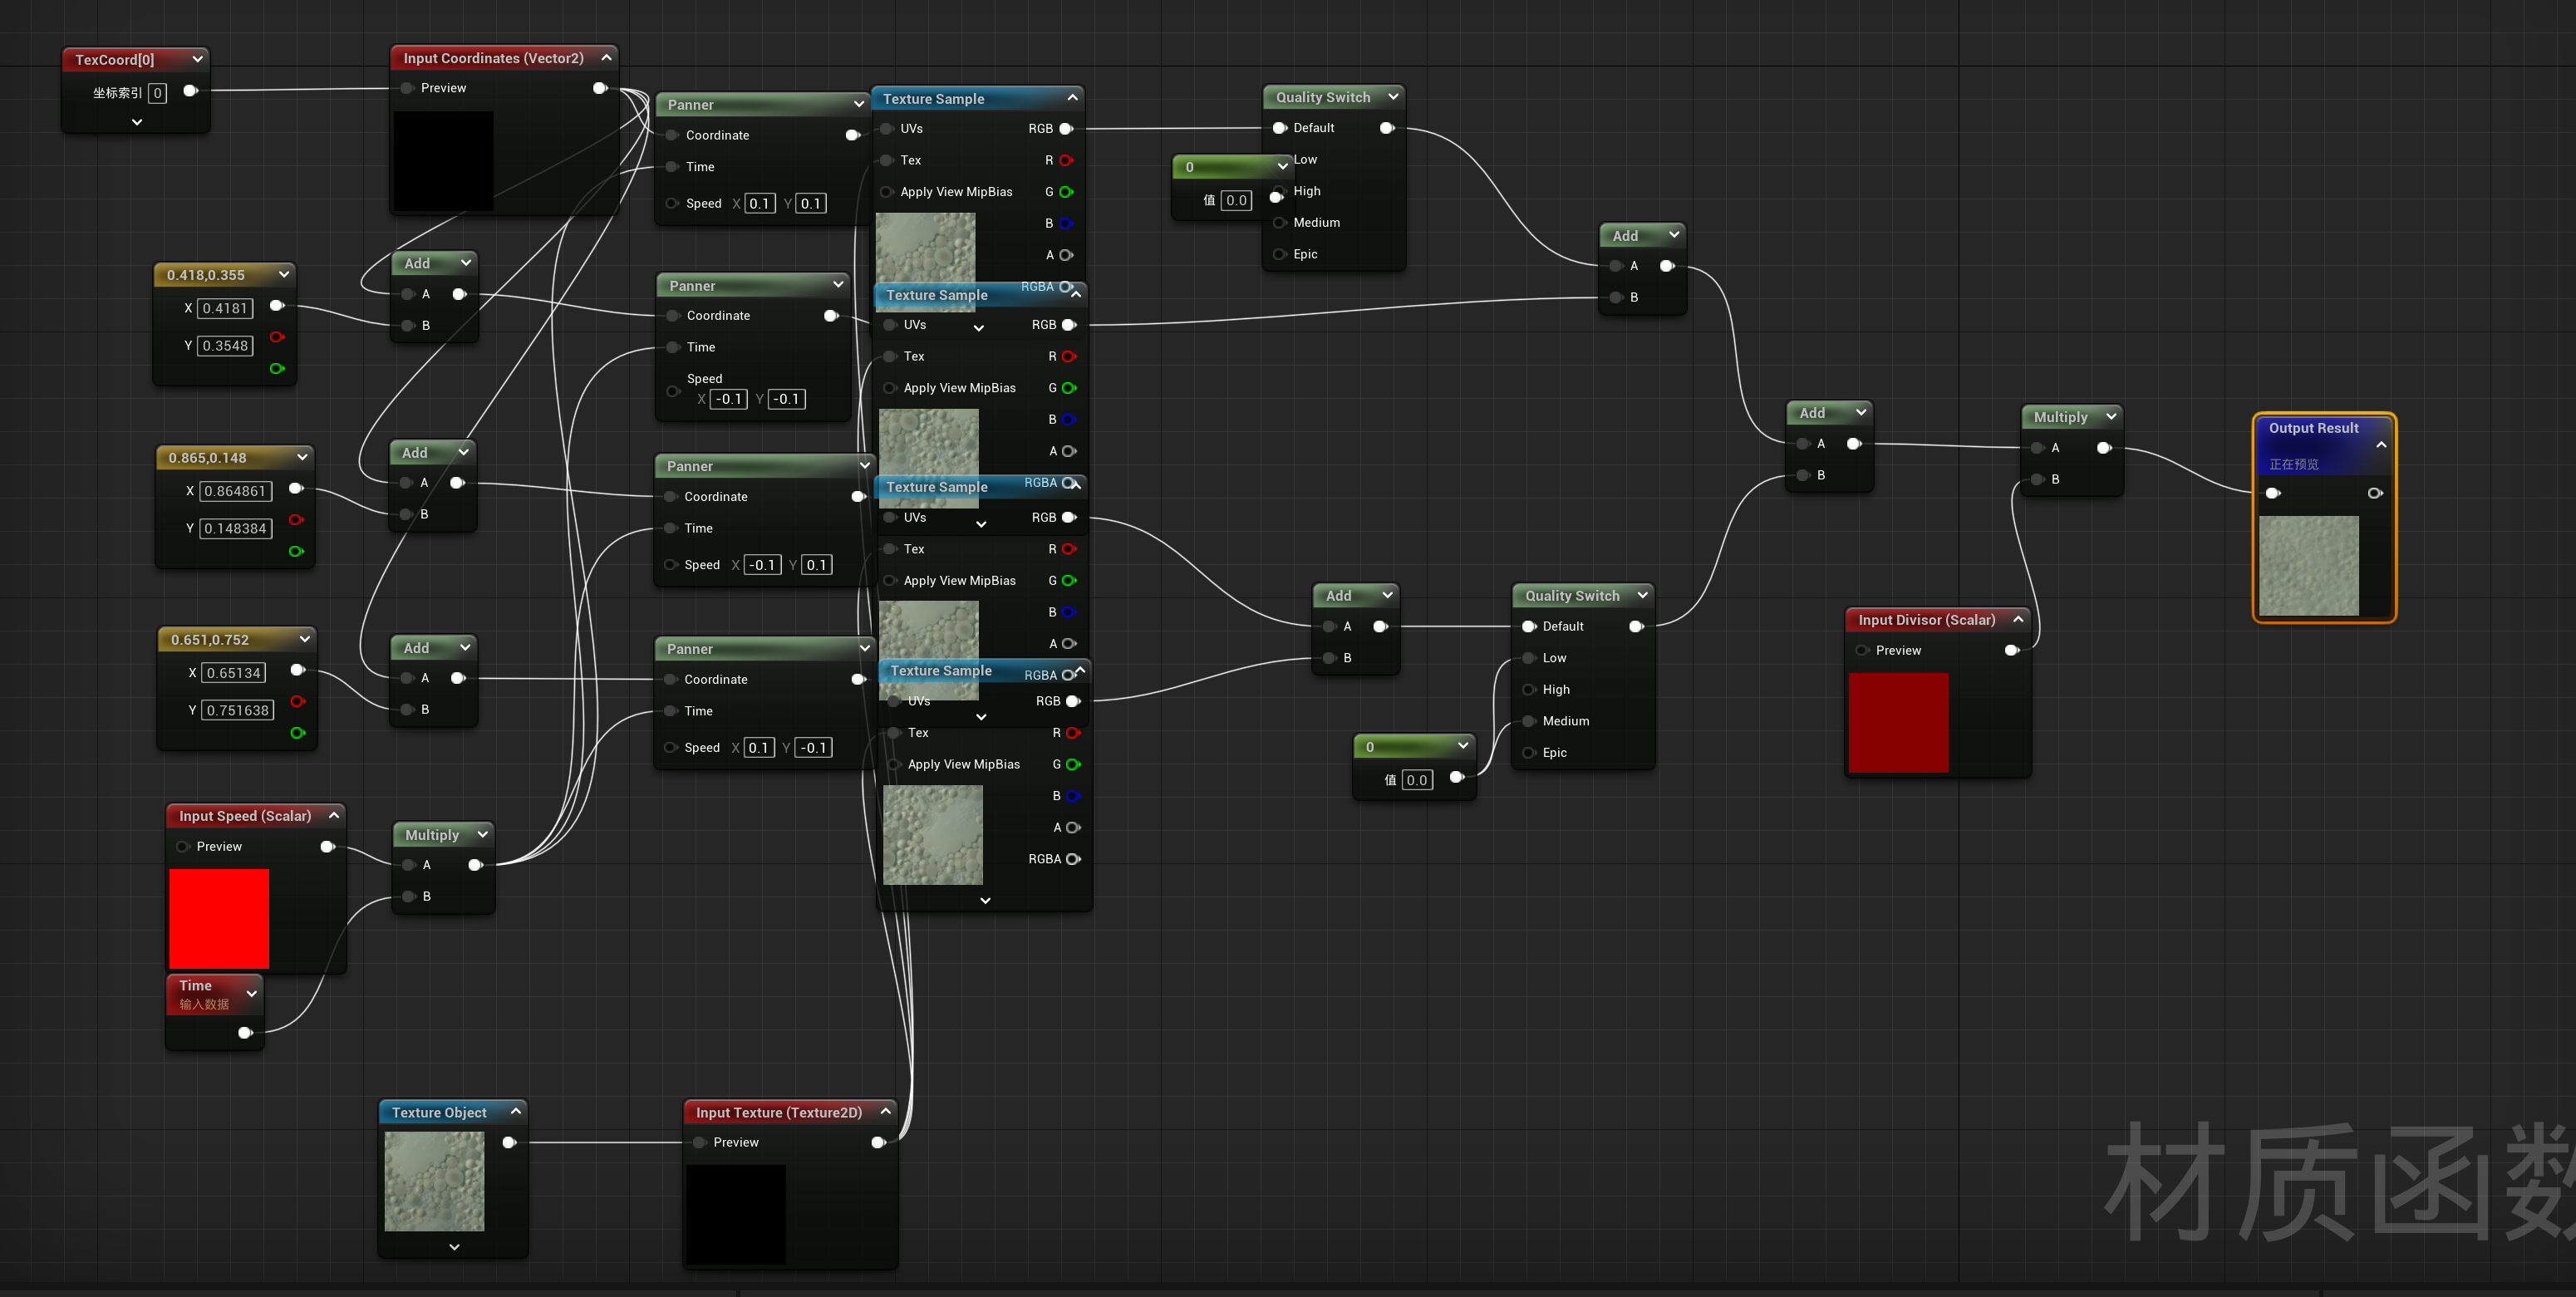
Task: Collapse the Input Divisor (Scalar) node
Action: 2018,620
